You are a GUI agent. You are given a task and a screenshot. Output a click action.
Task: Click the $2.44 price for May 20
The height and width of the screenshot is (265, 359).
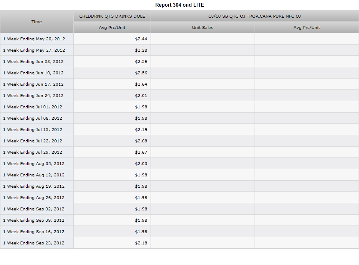point(141,39)
